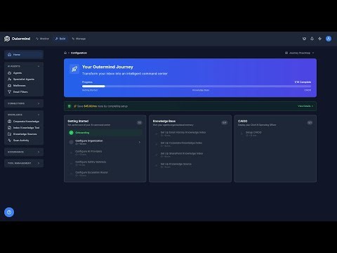Viewport: 337px width, 253px height.
Task: Open the Monitor tab
Action: coord(42,39)
